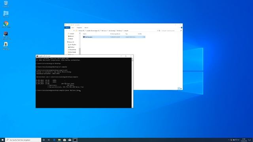Select the Command Prompt taskbar icon
The image size is (253, 142).
75,140
